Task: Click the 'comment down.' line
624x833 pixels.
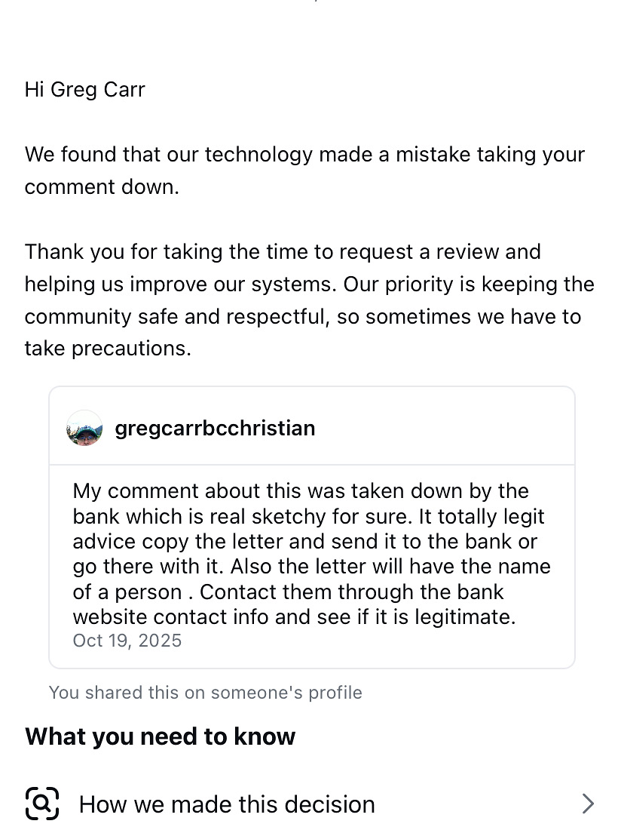Action: tap(102, 186)
